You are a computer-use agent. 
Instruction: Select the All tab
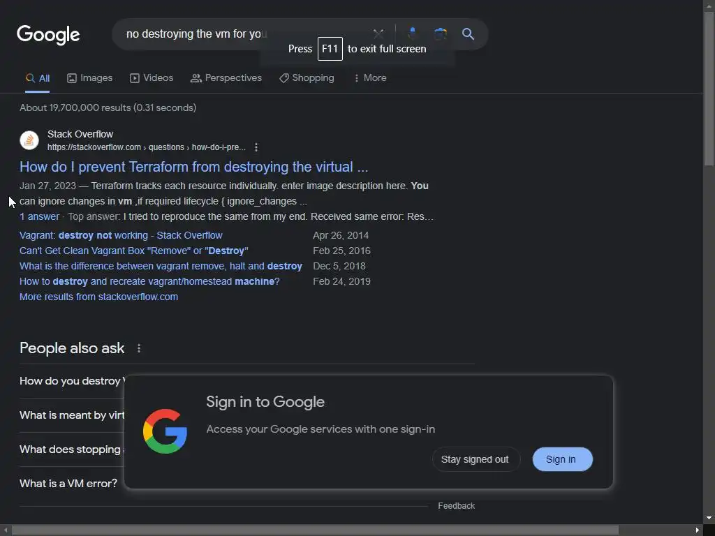38,78
